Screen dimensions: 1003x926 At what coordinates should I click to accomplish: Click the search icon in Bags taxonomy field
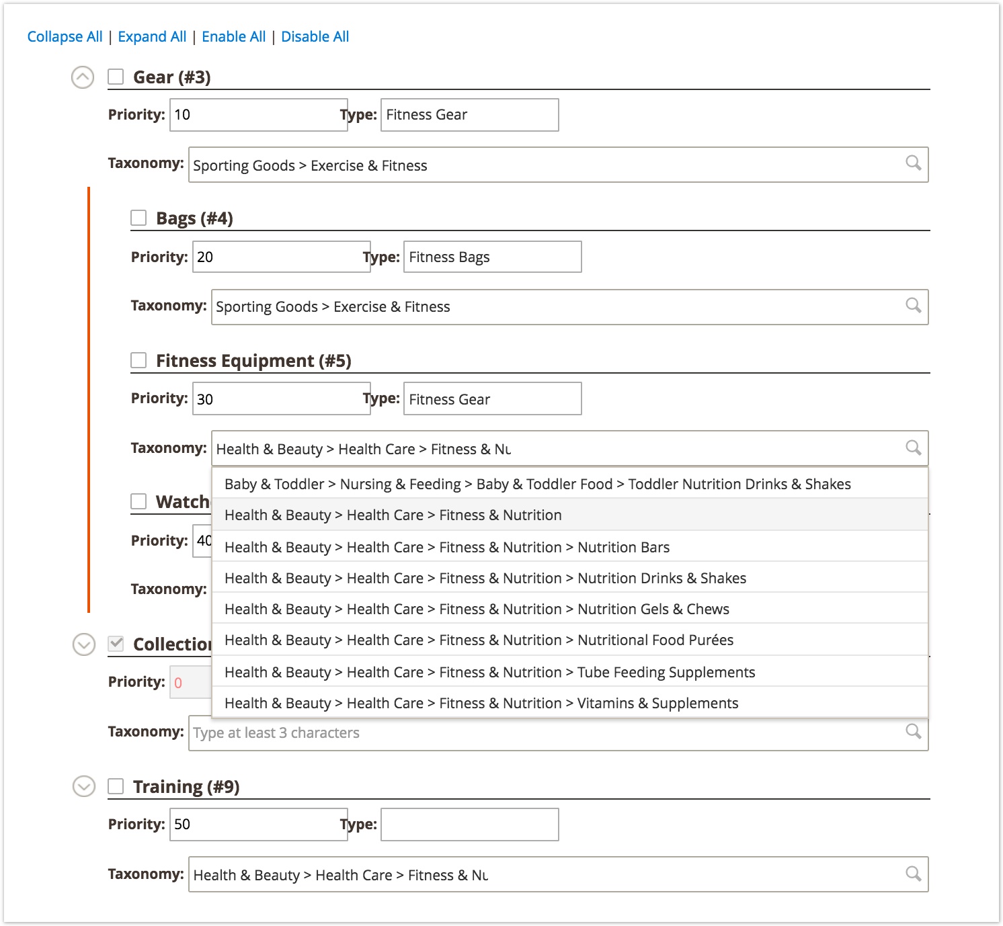click(913, 305)
